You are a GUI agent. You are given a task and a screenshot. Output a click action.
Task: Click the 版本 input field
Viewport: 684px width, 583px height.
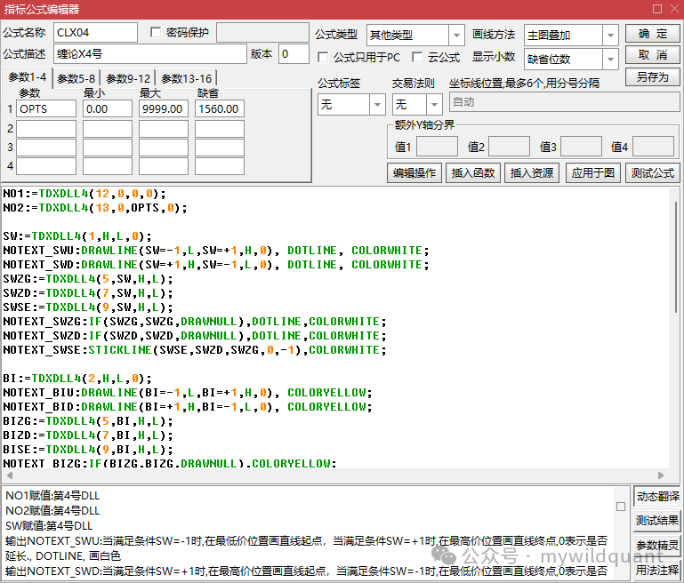coord(294,54)
